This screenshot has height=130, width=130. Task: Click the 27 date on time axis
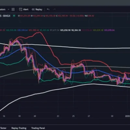(89, 116)
